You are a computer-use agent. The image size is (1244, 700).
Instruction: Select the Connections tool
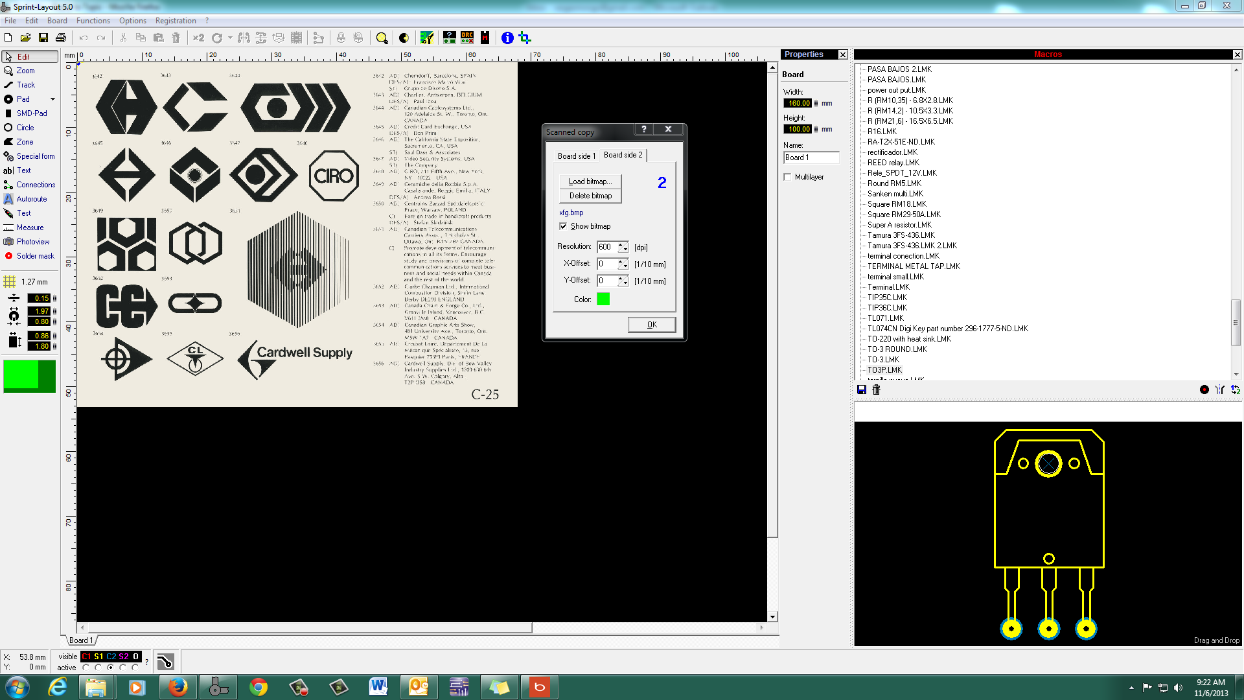coord(30,185)
